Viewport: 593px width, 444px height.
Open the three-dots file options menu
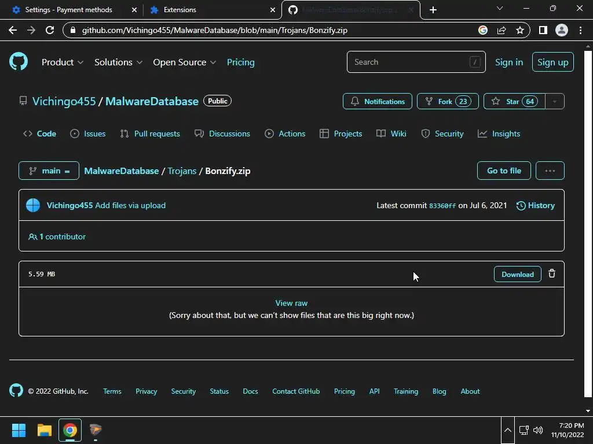coord(550,171)
